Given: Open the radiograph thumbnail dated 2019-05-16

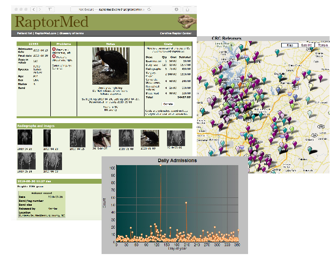Looking at the screenshot, I should 176,138.
